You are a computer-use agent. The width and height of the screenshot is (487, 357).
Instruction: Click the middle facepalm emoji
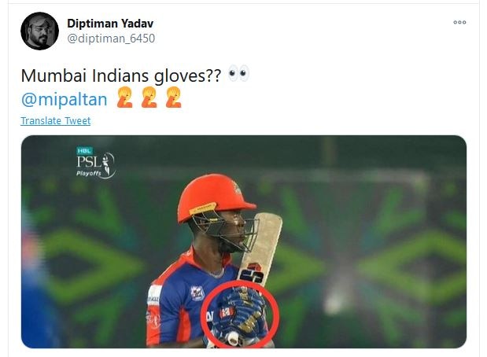[x=149, y=98]
